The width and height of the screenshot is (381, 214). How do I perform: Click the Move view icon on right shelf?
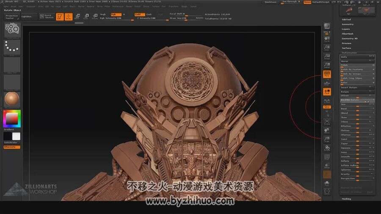click(327, 131)
